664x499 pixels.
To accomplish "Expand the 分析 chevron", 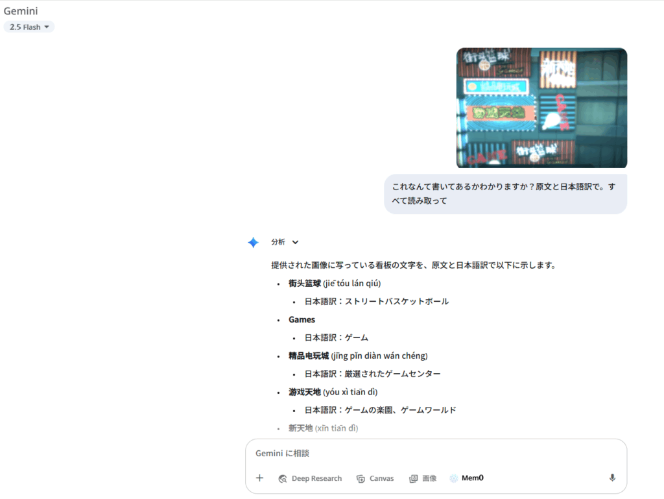I will (295, 242).
